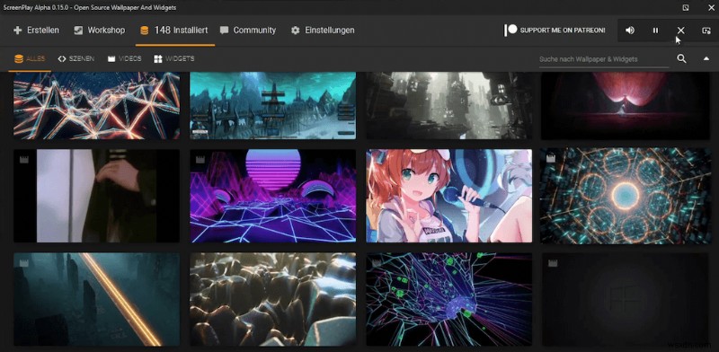This screenshot has width=719, height=352.
Task: Click the gear icon beside Einstellungen
Action: click(x=296, y=31)
